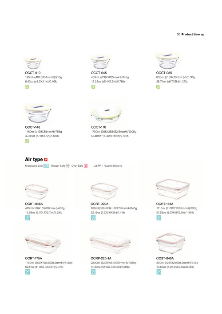Click the red icon beside Air type heading
The width and height of the screenshot is (222, 314).
(46, 159)
